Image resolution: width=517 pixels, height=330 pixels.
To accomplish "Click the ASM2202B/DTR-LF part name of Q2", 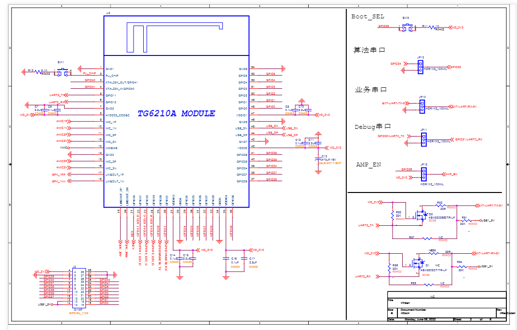I will tap(441, 218).
